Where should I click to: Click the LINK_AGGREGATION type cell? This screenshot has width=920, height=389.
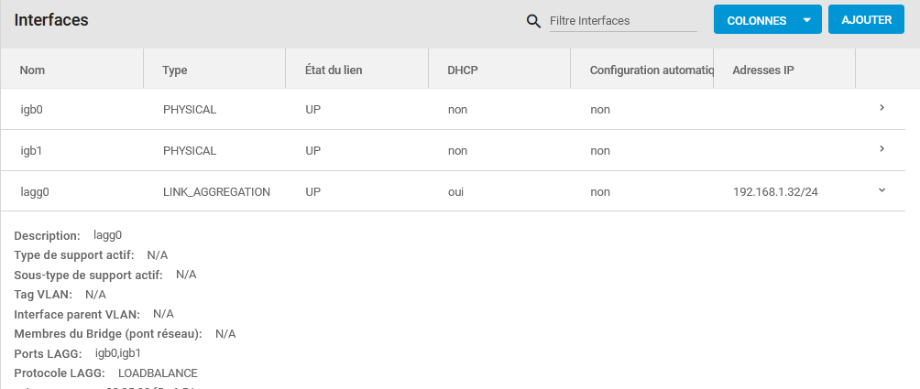(216, 192)
